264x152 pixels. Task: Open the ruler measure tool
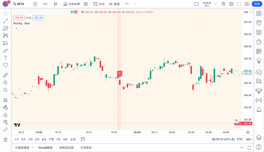[x=5, y=75]
